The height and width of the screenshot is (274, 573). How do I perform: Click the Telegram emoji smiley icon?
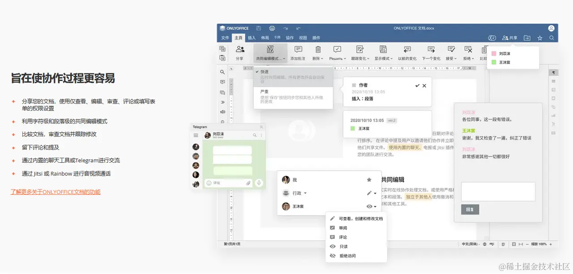coord(209,183)
